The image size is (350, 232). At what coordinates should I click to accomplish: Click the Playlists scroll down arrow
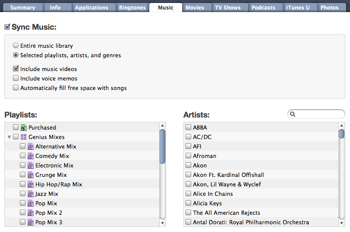[x=163, y=223]
